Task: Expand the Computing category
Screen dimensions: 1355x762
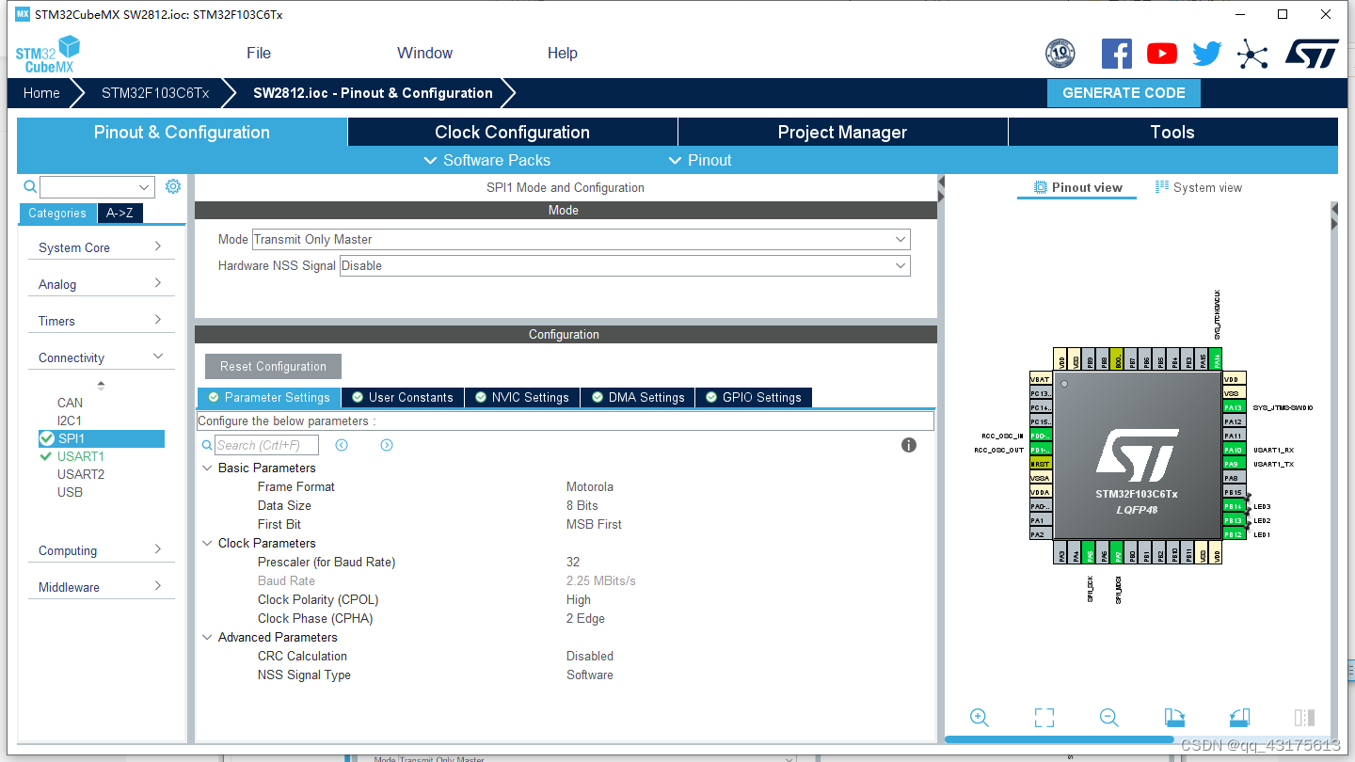Action: click(x=101, y=550)
